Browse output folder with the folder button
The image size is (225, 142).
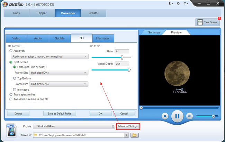point(134,135)
